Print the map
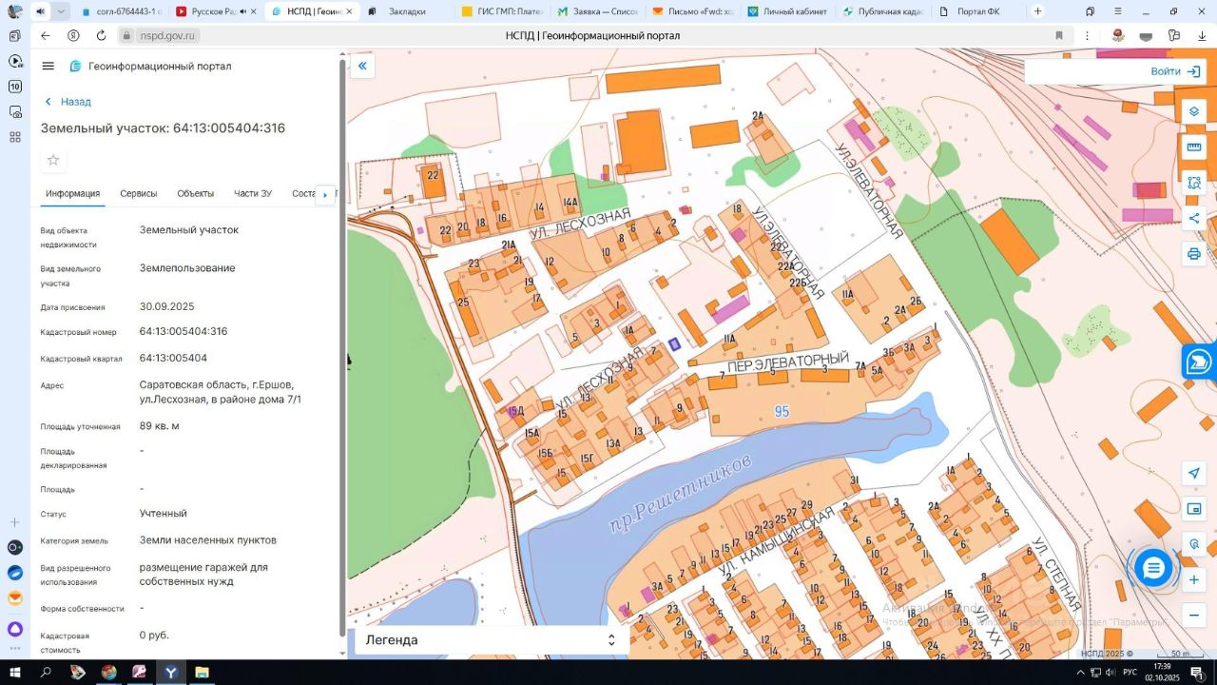Screen dimensions: 1217x685 pyautogui.click(x=1194, y=254)
